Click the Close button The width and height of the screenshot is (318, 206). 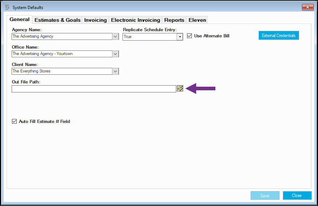click(297, 195)
